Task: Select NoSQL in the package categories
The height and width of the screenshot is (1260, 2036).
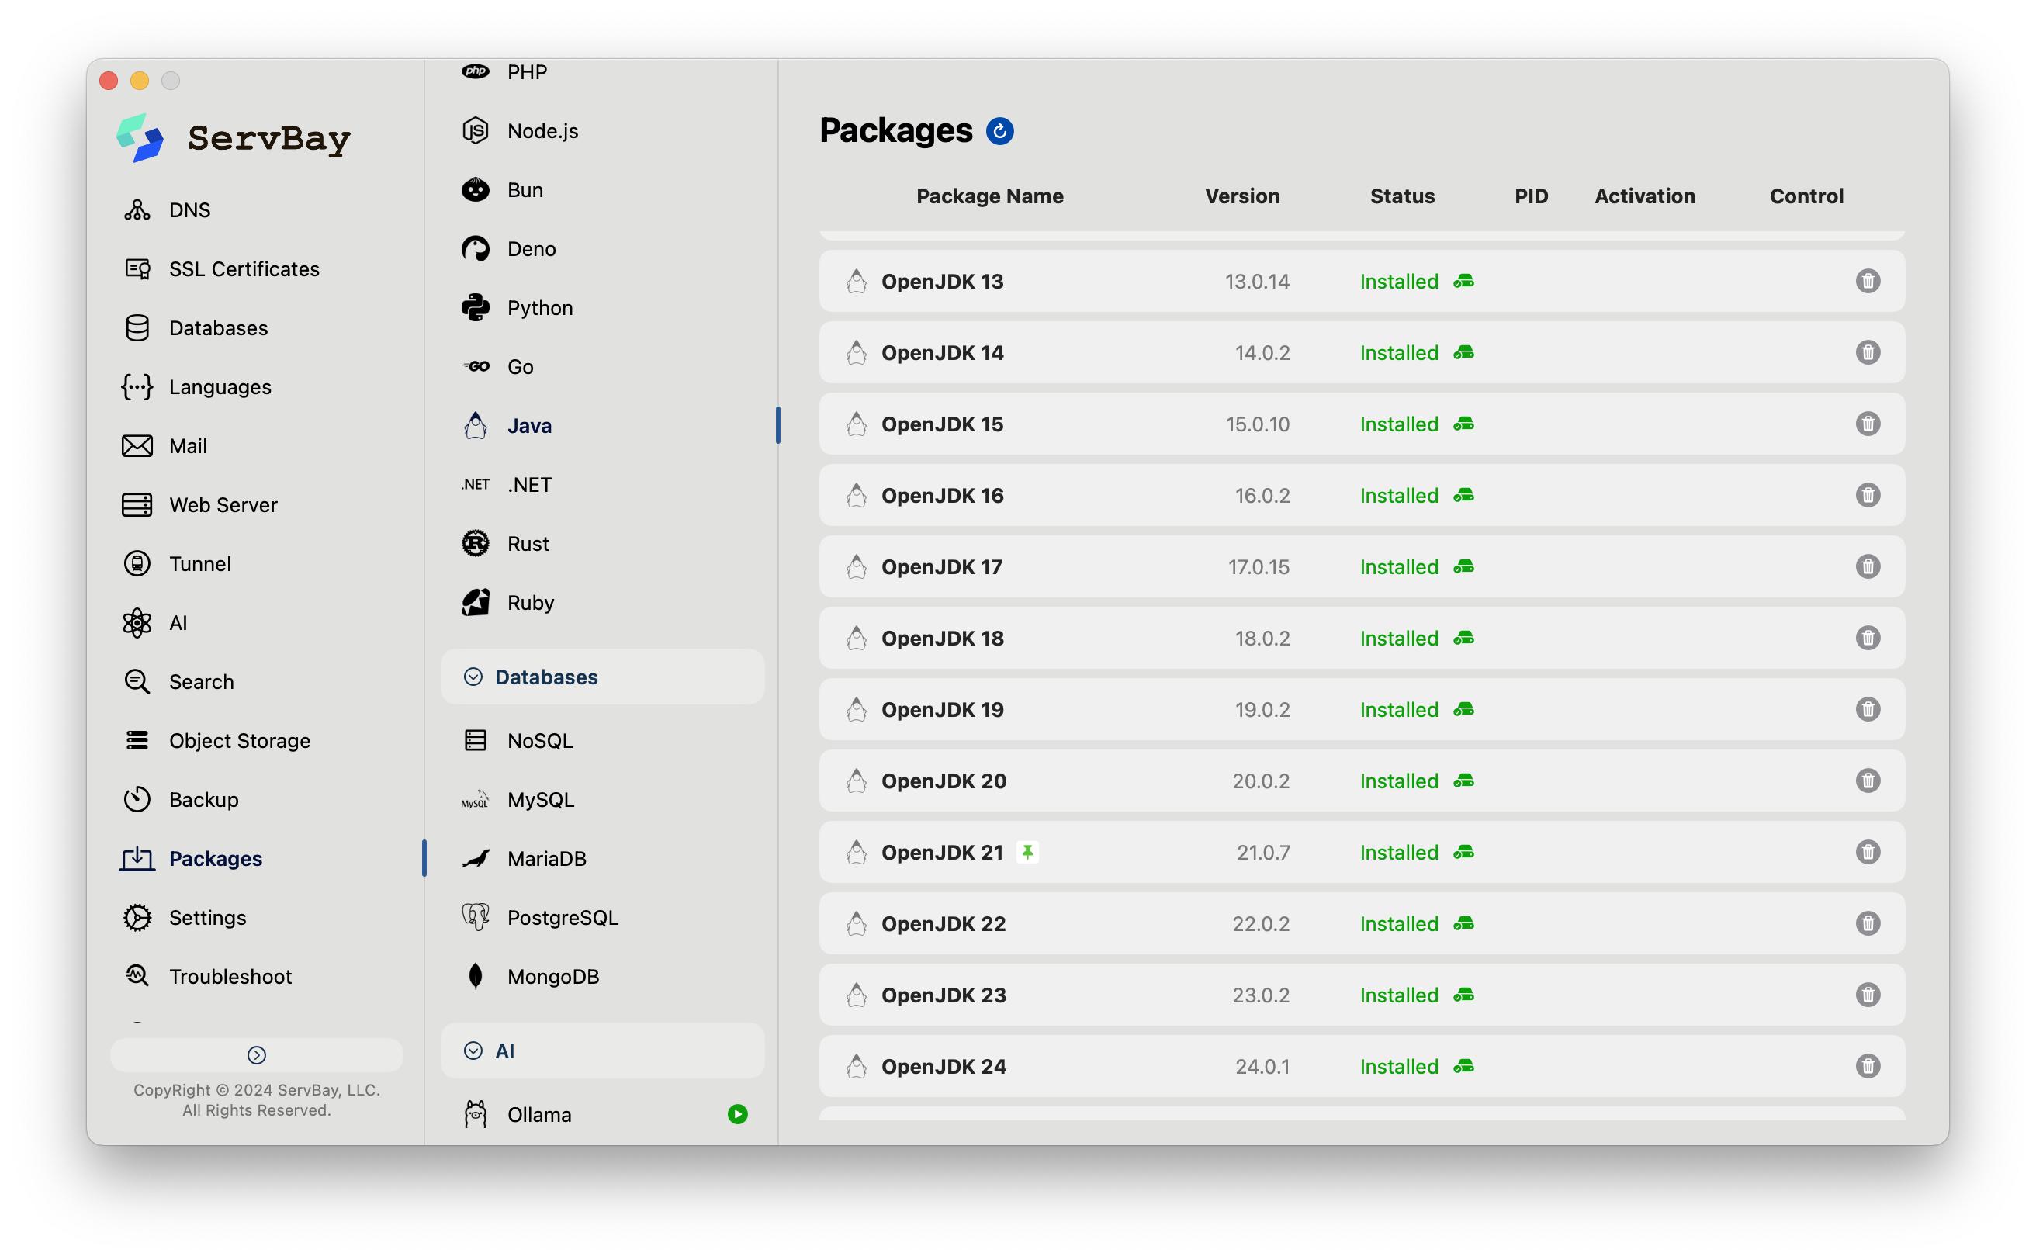Action: 517,741
